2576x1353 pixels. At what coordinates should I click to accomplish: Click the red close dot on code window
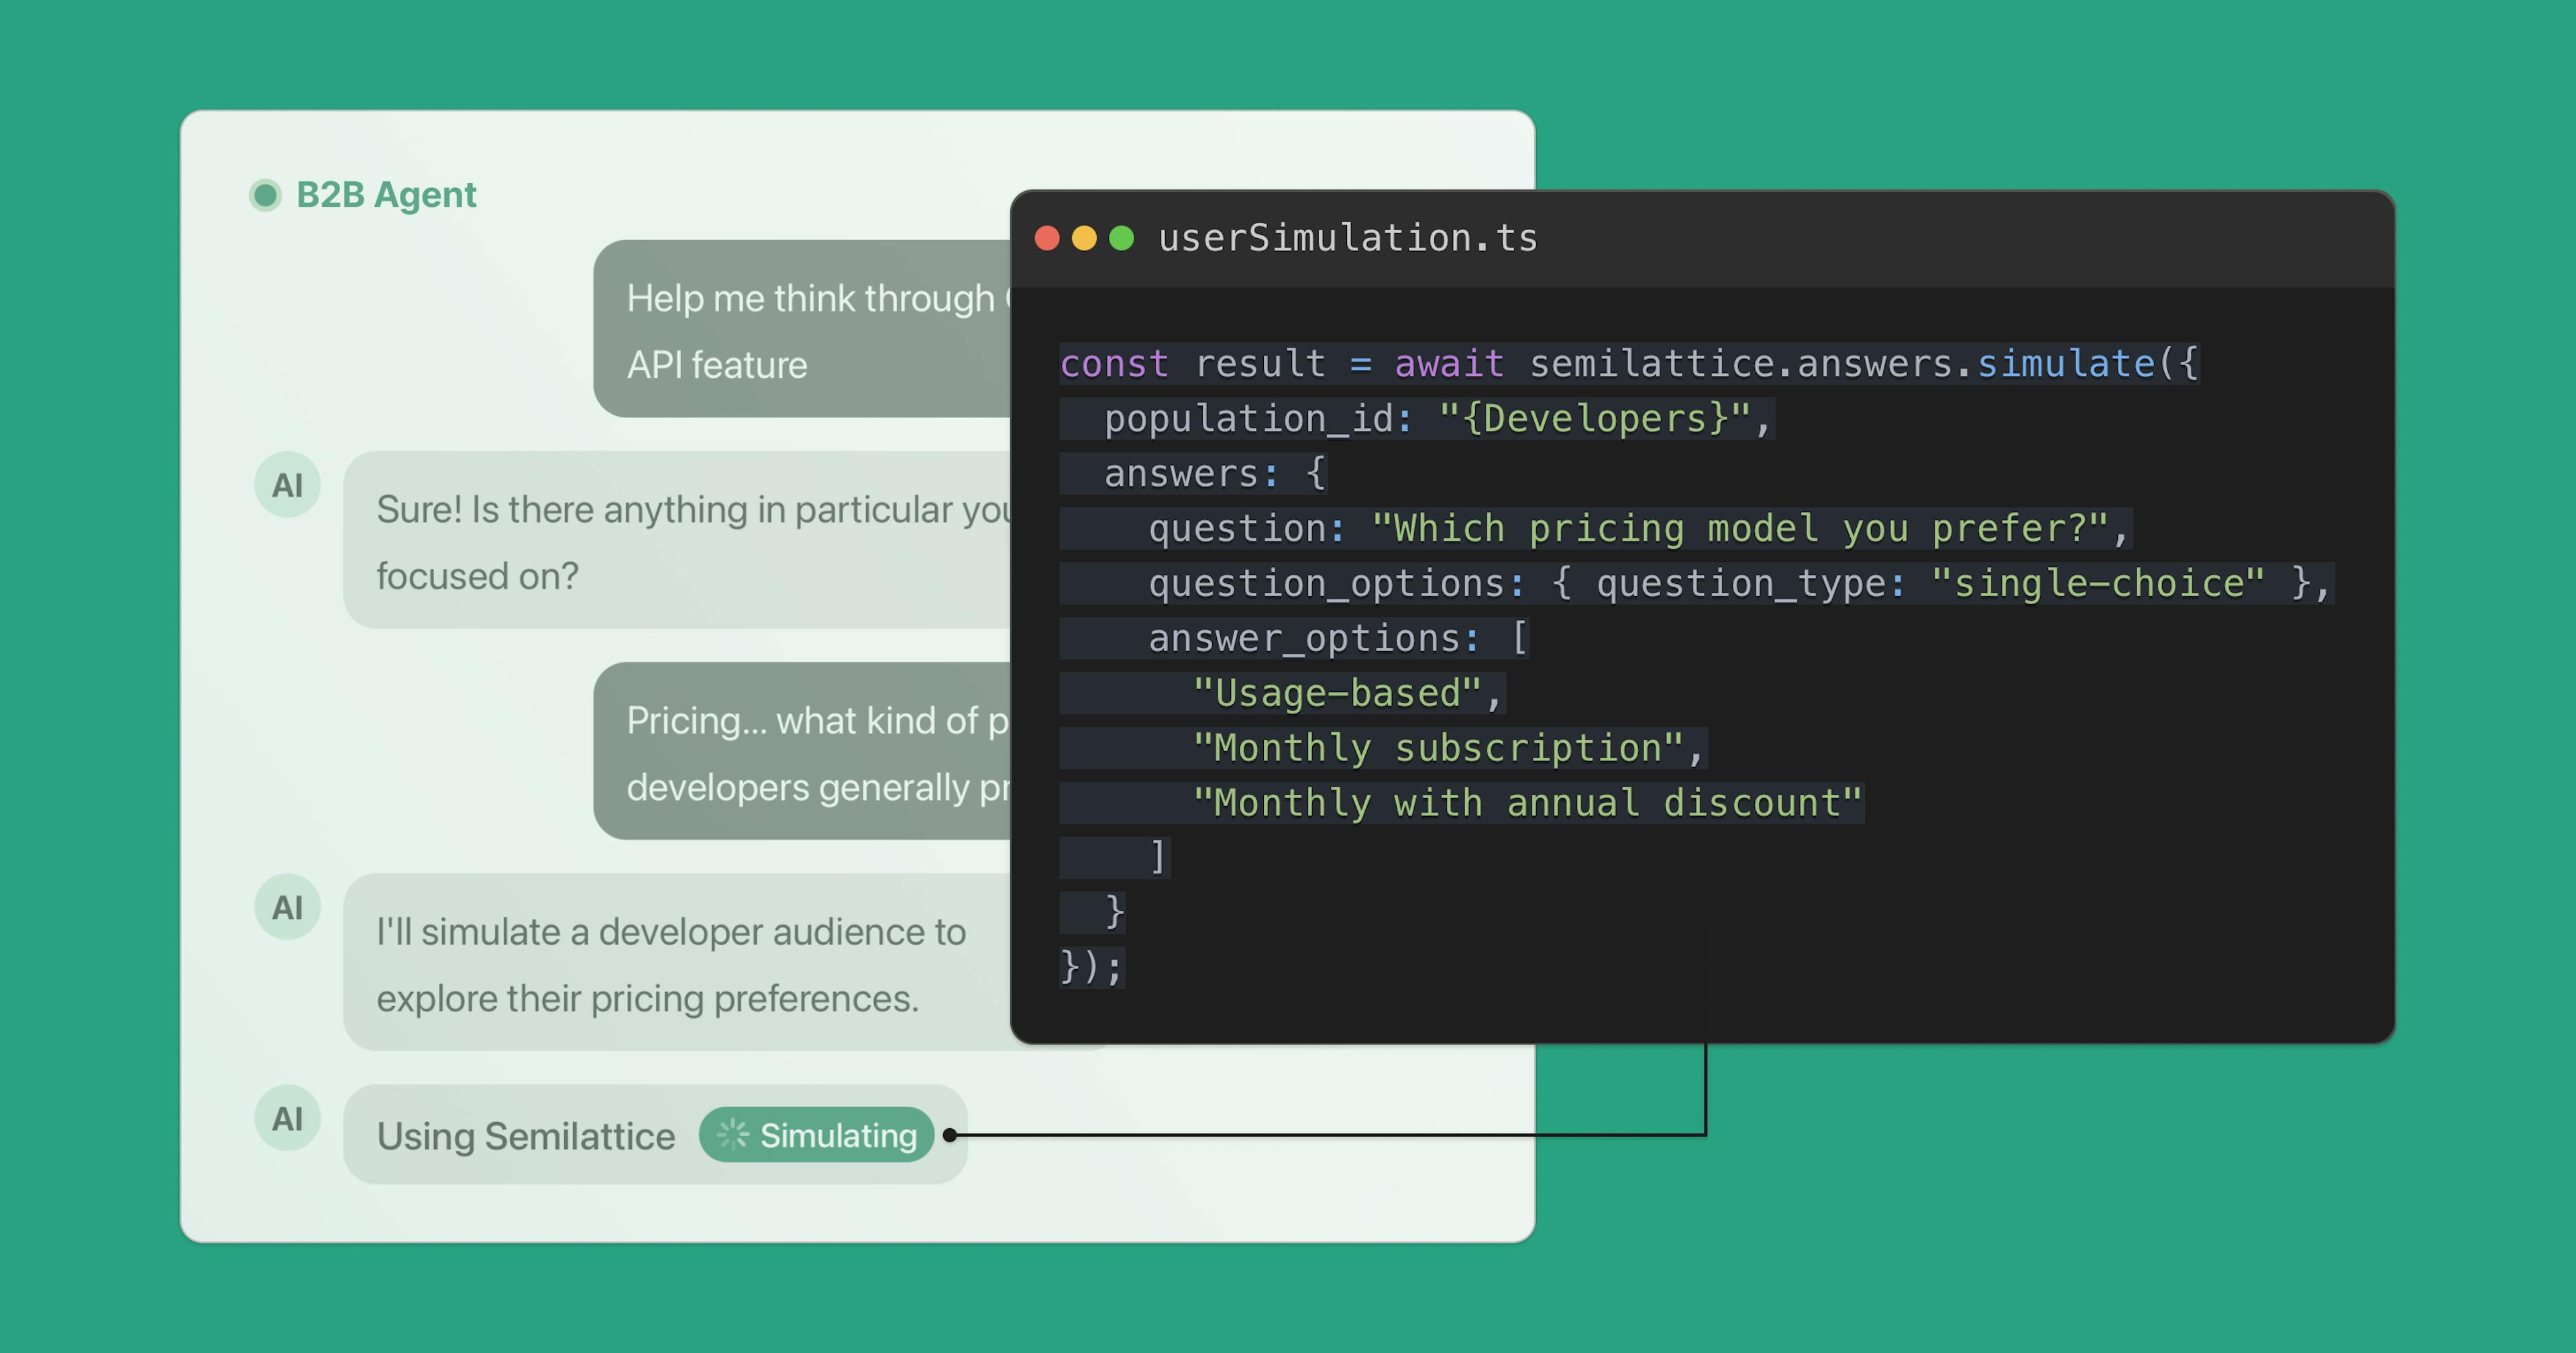[1047, 238]
